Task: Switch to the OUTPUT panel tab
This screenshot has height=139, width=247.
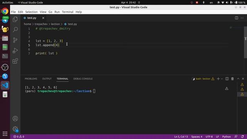Action: tap(47, 79)
